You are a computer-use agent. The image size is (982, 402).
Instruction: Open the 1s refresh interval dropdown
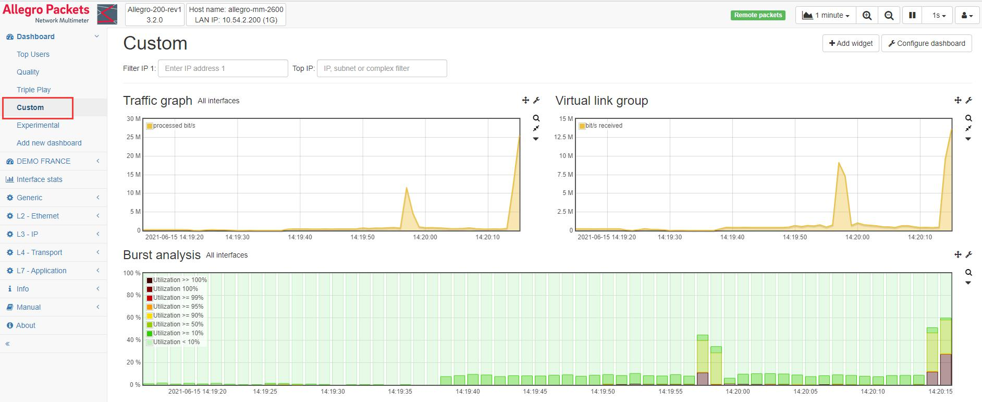(939, 16)
